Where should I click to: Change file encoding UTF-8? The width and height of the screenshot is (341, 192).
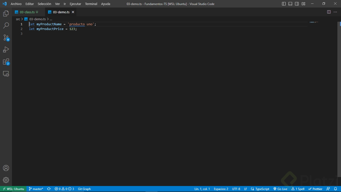tap(236, 189)
